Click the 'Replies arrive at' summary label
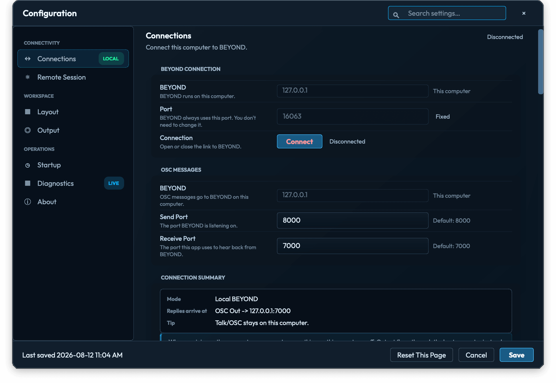The width and height of the screenshot is (556, 383). [187, 311]
